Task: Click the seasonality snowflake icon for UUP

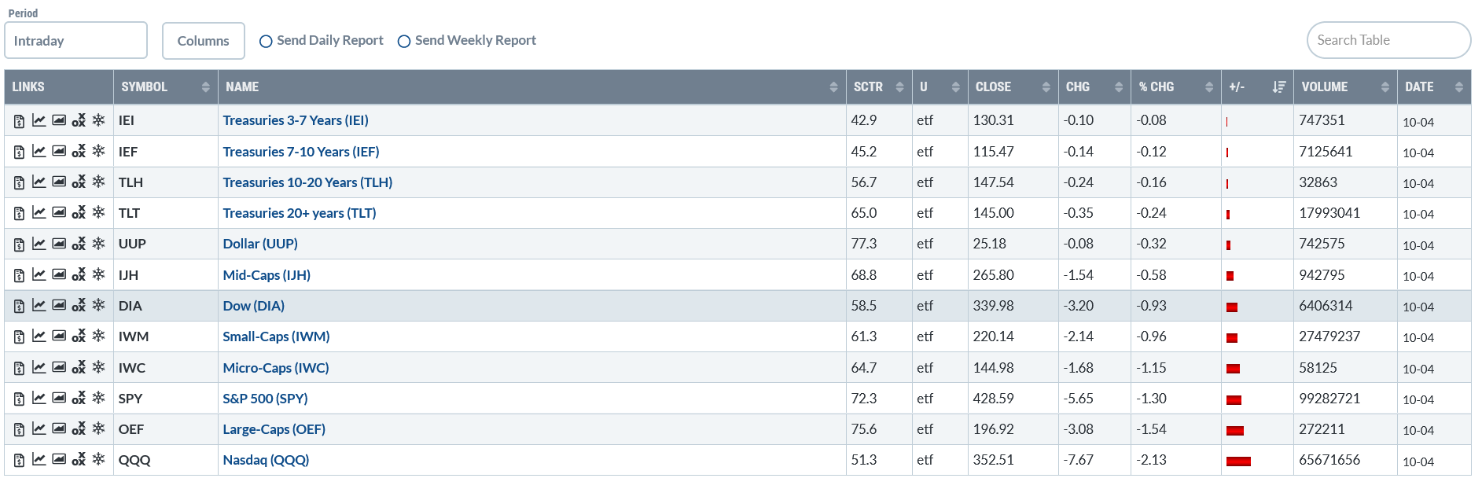Action: 98,244
